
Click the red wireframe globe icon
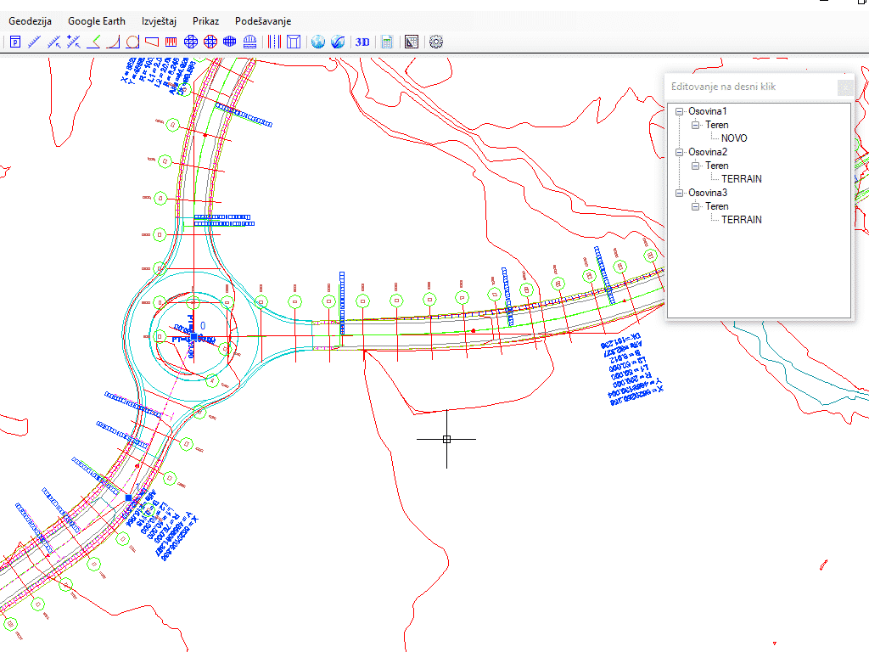(210, 42)
